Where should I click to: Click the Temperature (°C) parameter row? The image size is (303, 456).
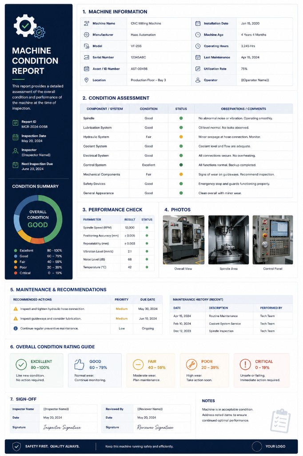(x=117, y=267)
